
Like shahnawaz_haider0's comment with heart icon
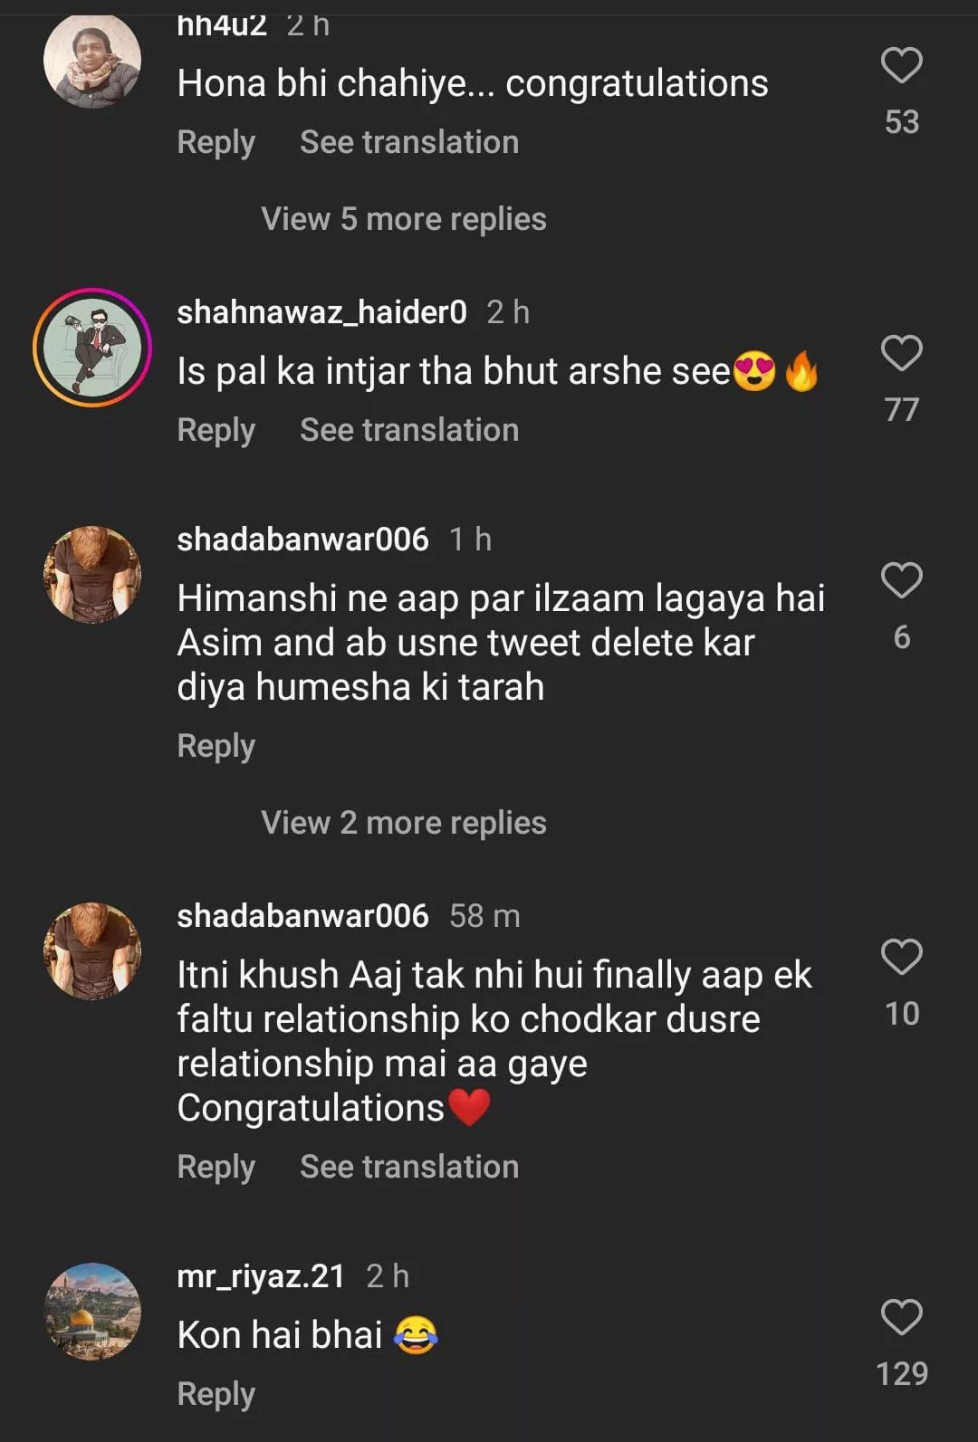[901, 353]
